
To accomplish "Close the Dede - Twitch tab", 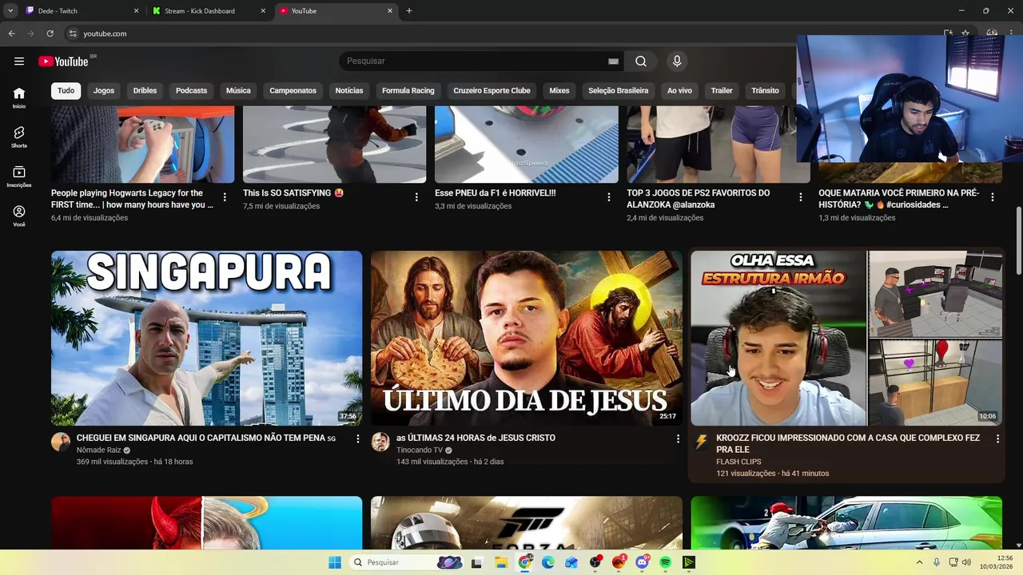I will click(136, 11).
